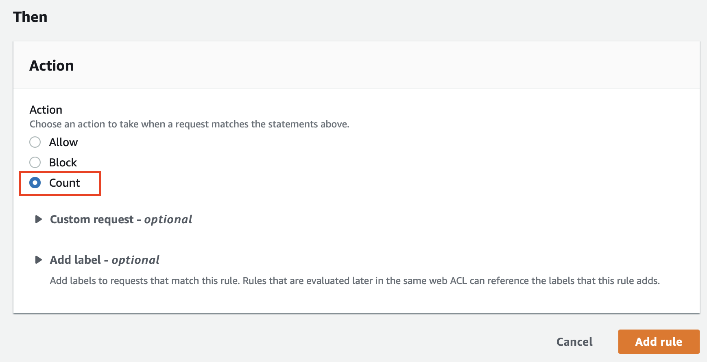Viewport: 707px width, 362px height.
Task: Click the Cancel button
Action: [574, 342]
